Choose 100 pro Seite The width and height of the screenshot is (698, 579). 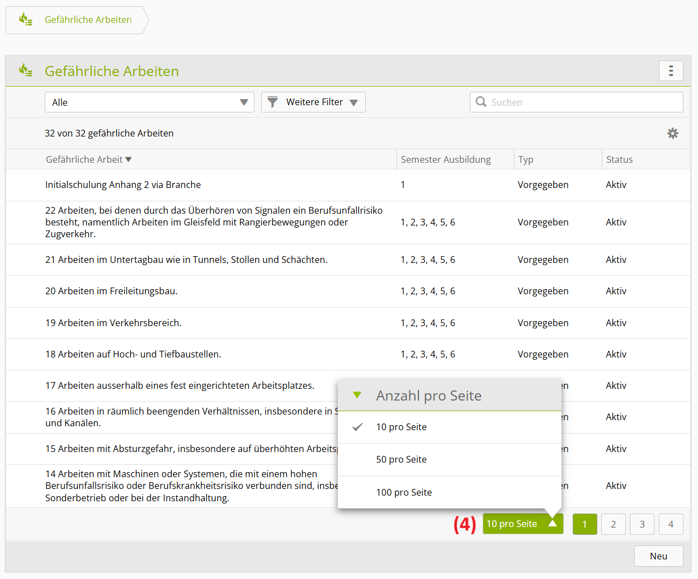click(404, 492)
